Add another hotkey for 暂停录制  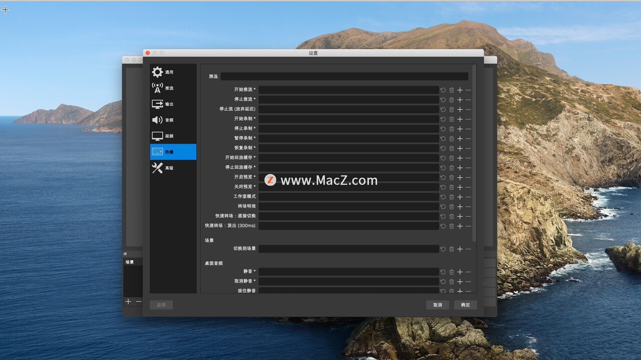pyautogui.click(x=460, y=138)
